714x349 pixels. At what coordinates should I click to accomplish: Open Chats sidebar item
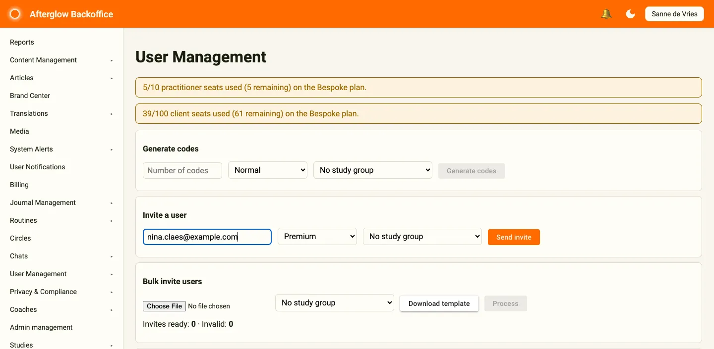tap(19, 256)
